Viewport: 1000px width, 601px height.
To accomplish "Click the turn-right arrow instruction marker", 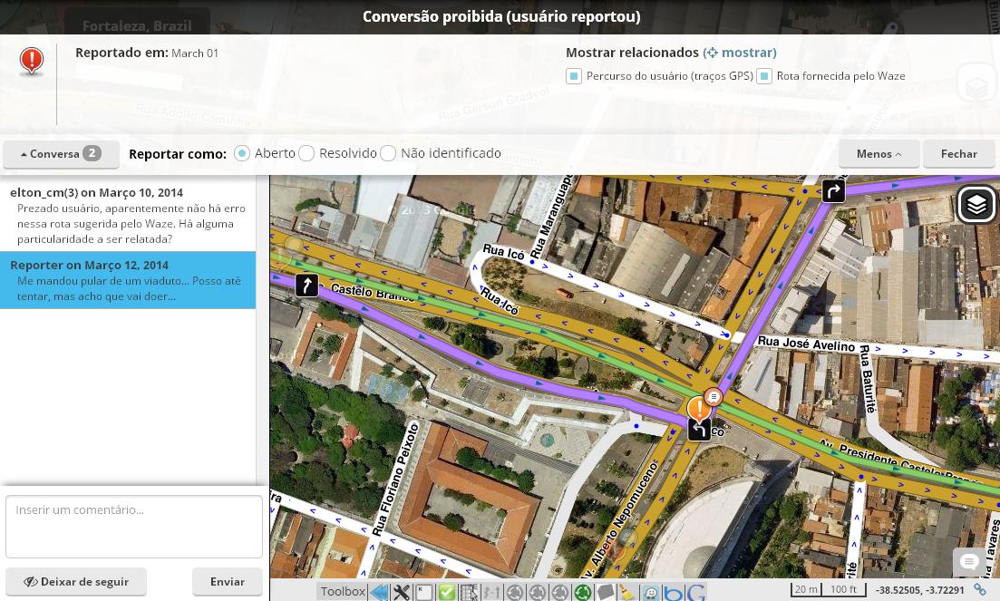I will pos(833,190).
